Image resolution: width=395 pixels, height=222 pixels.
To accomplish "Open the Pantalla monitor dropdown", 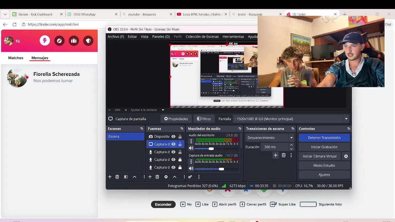I will [x=346, y=119].
